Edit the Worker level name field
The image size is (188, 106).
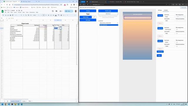click(x=169, y=42)
